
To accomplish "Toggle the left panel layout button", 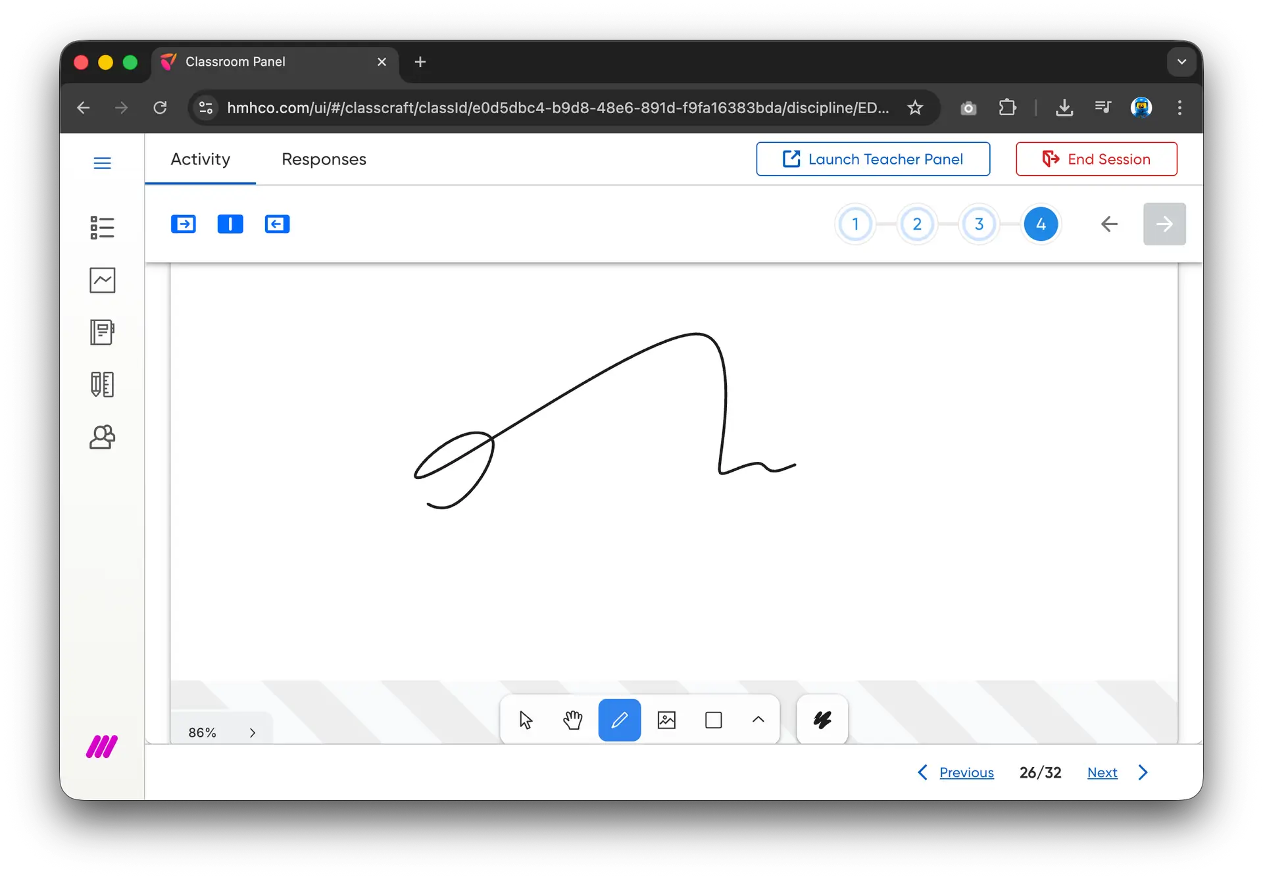I will tap(183, 224).
